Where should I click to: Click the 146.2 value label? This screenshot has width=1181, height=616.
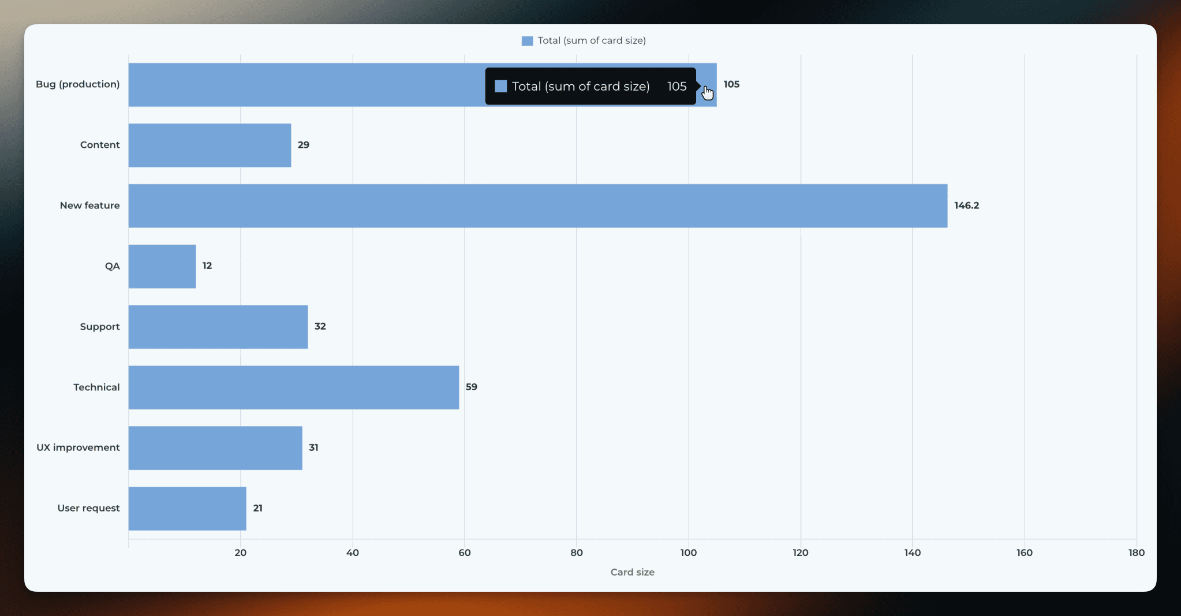tap(967, 206)
